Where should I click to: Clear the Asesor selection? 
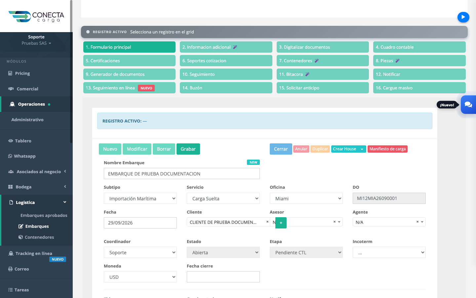(335, 222)
